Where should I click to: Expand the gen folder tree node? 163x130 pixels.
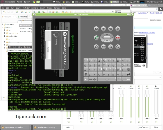(5, 33)
